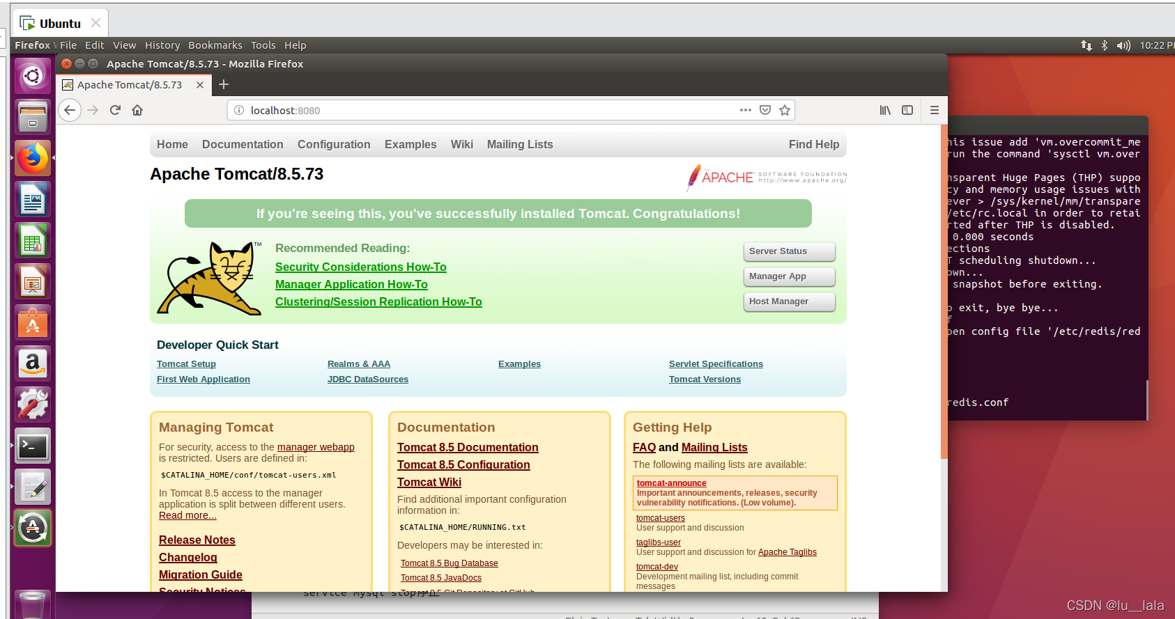Open System Settings from launcher
This screenshot has width=1175, height=619.
point(33,405)
